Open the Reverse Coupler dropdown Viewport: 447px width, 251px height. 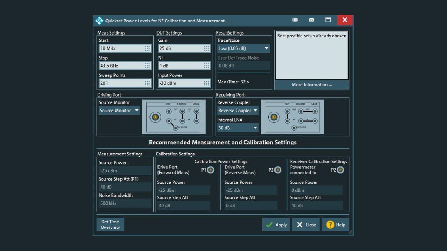point(238,111)
